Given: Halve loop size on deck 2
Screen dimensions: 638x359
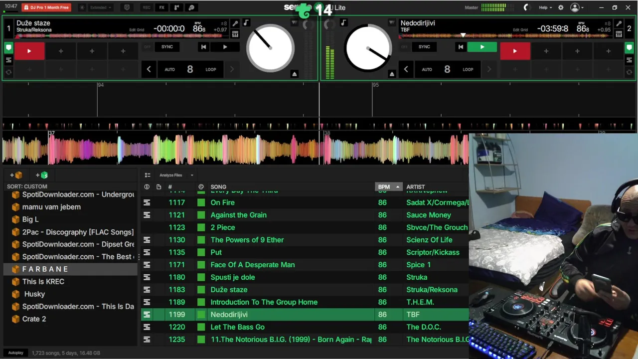Looking at the screenshot, I should 406,69.
